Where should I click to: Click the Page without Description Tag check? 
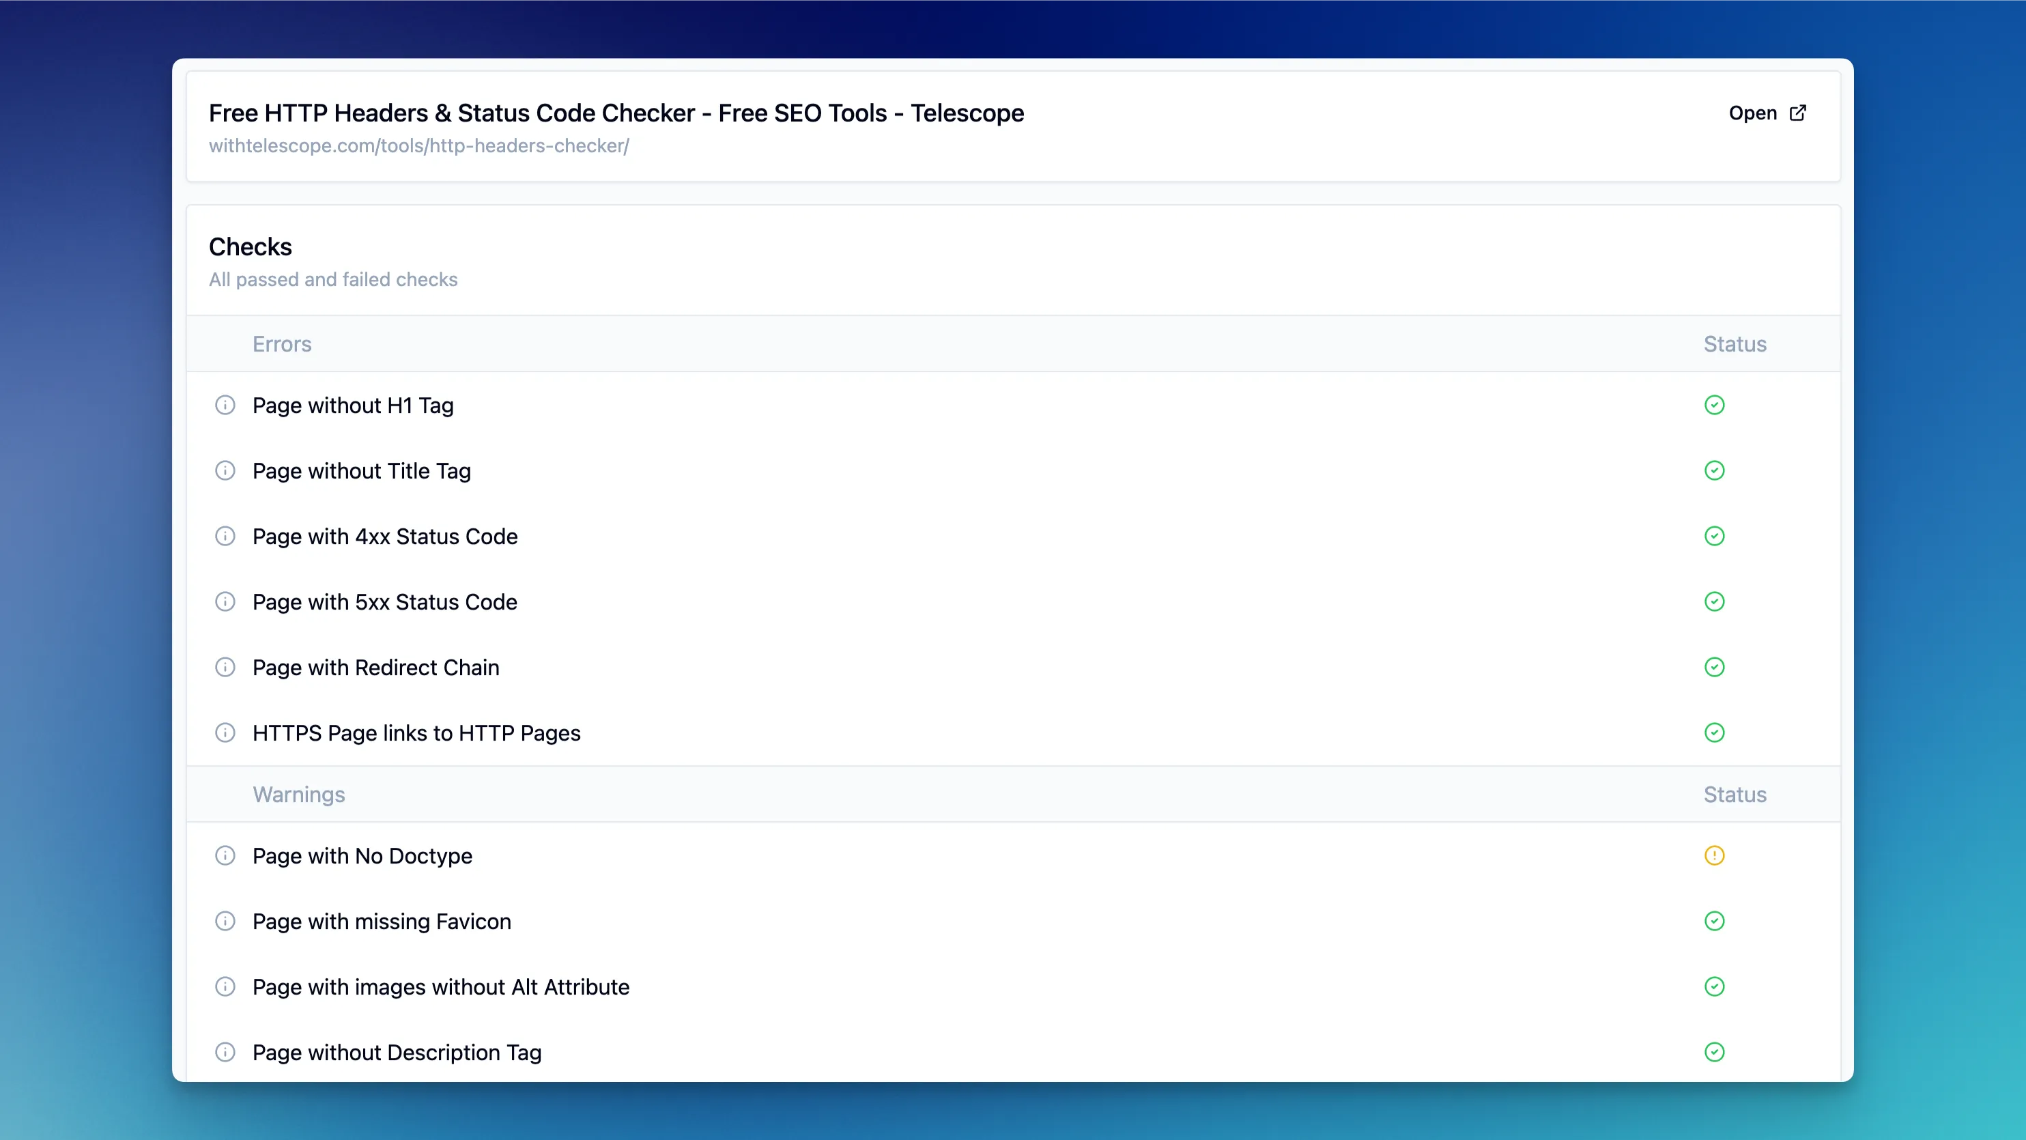coord(397,1053)
